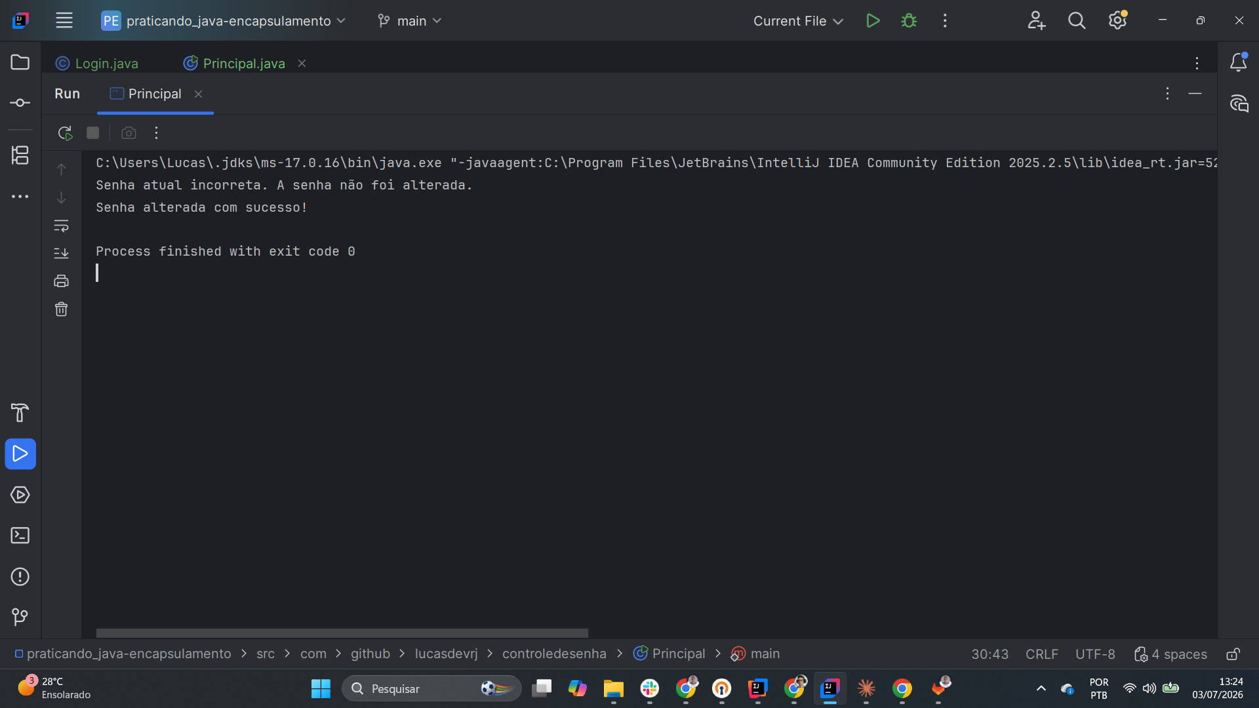Expand the Current File run configuration
This screenshot has width=1259, height=708.
798,21
